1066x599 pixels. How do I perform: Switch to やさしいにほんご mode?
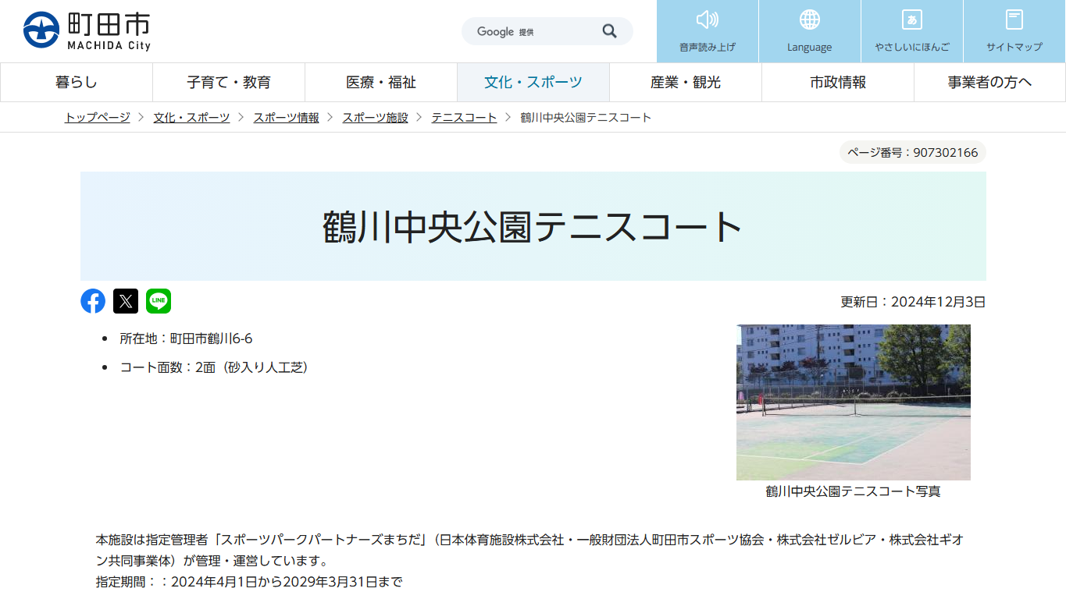coord(912,31)
